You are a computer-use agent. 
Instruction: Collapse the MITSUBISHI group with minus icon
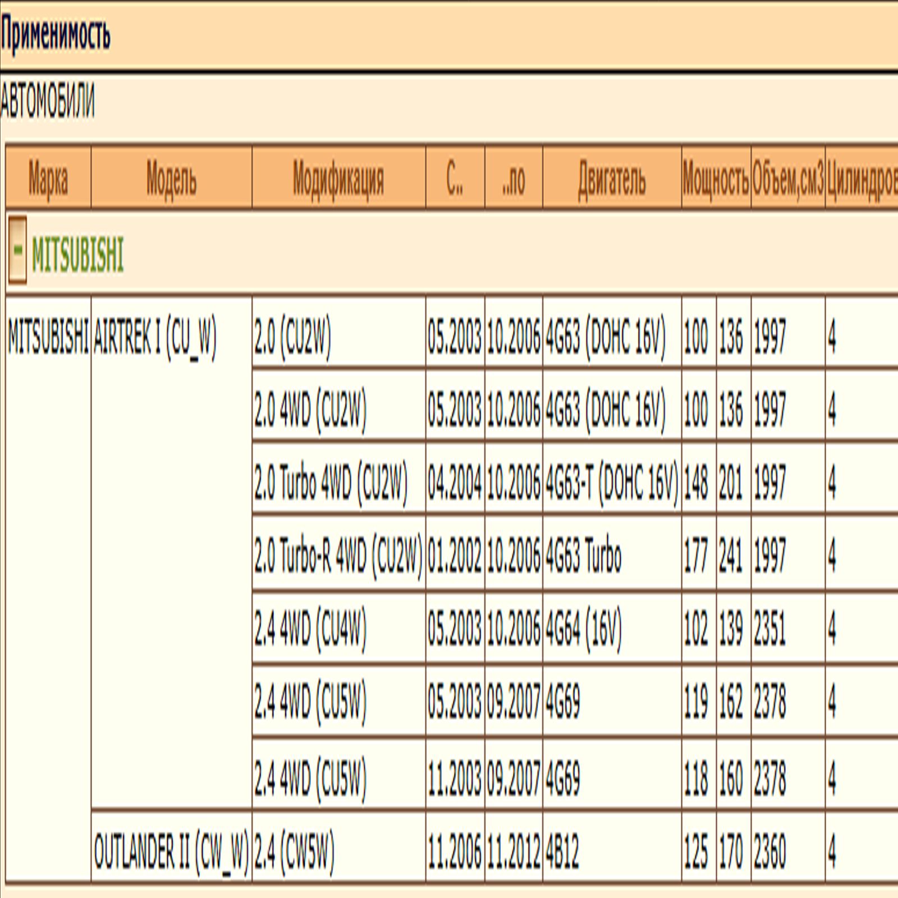pyautogui.click(x=17, y=250)
